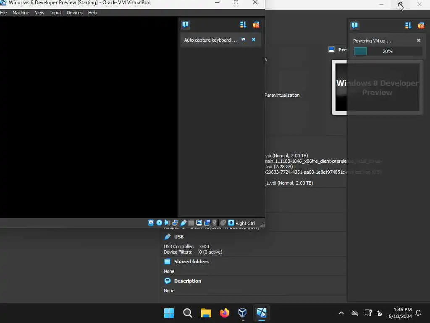Click the '0 (0 active)' device filters value
The height and width of the screenshot is (323, 430).
pos(211,252)
